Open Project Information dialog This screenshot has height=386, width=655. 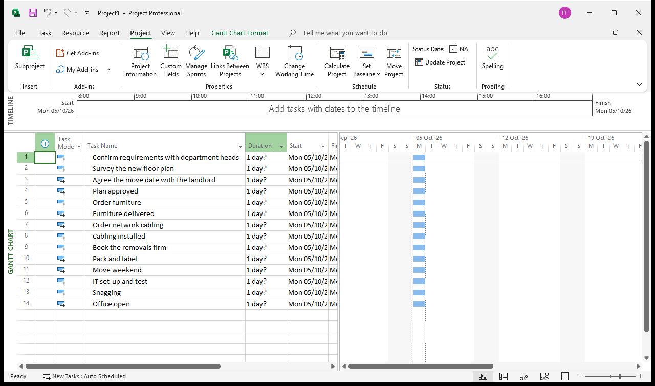click(140, 61)
